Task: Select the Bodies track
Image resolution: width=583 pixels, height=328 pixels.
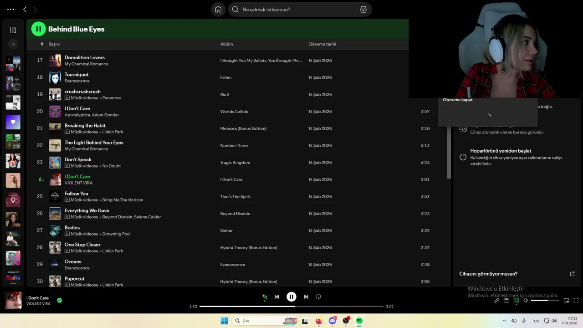Action: point(72,227)
